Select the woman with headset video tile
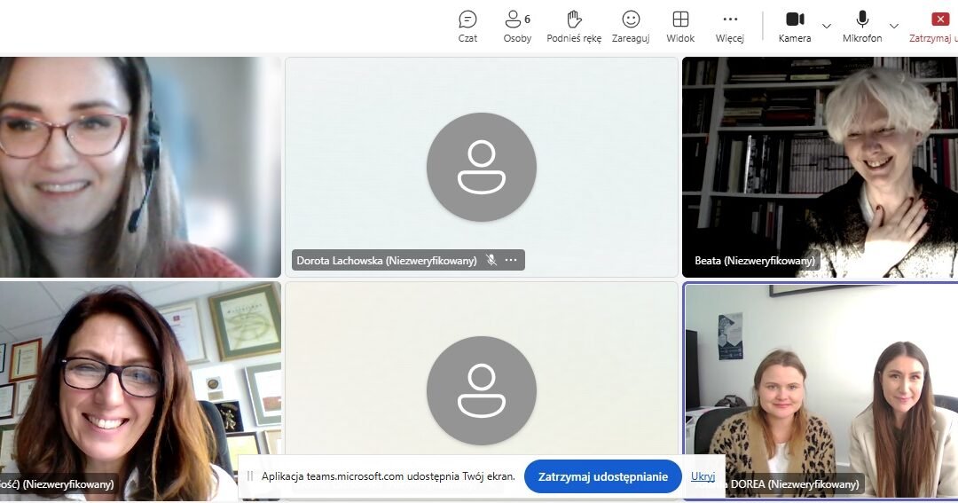 (x=140, y=167)
